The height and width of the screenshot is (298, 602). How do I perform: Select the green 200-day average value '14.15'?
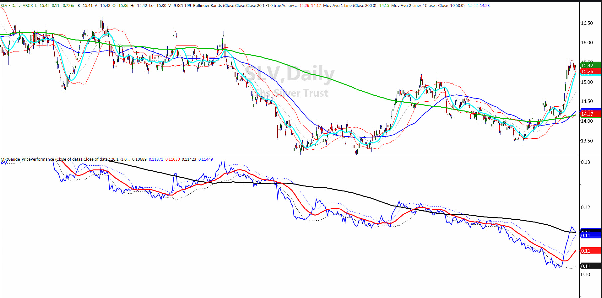[384, 6]
